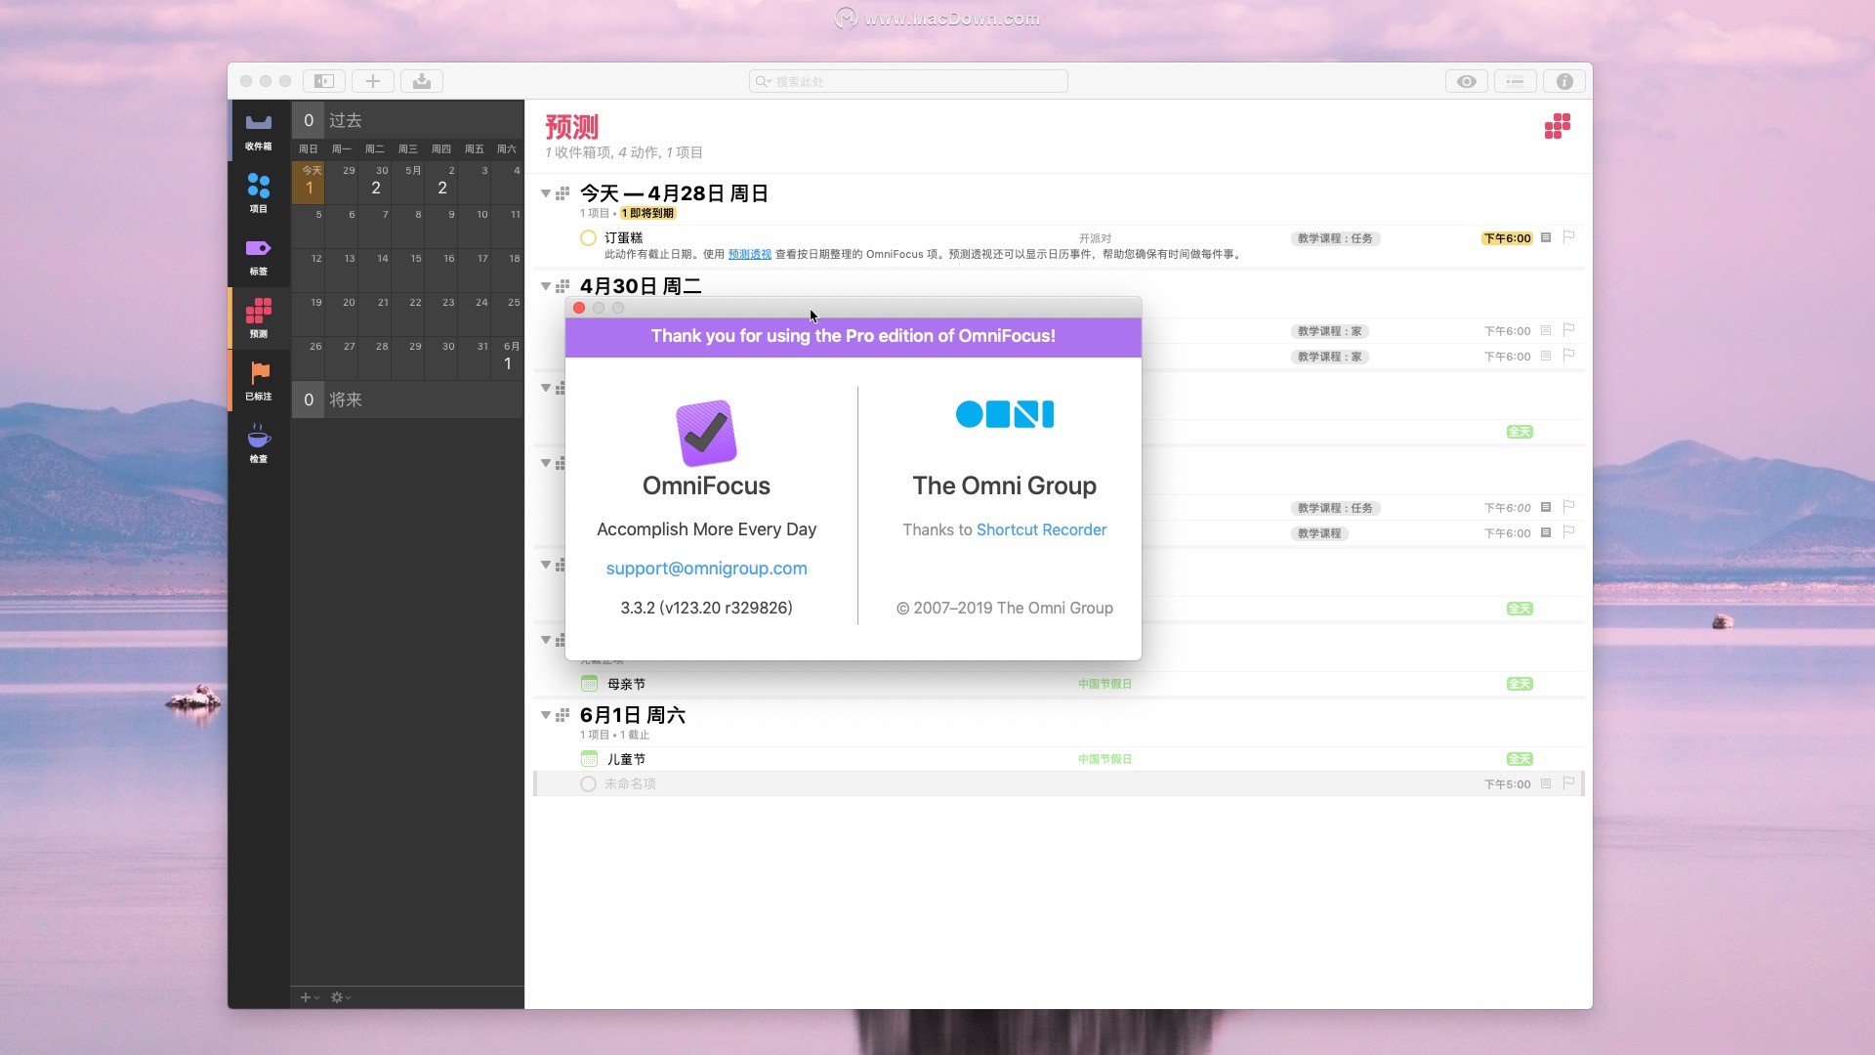Open the Shortcut Recorder link
The width and height of the screenshot is (1875, 1055).
tap(1041, 529)
